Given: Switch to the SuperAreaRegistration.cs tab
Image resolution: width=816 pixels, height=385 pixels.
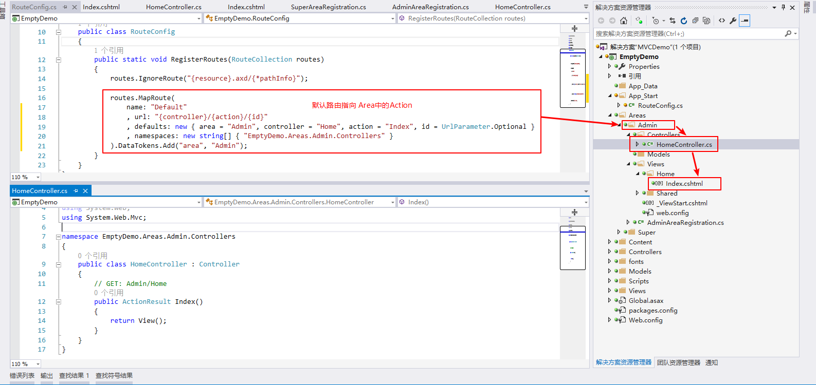Looking at the screenshot, I should [328, 7].
